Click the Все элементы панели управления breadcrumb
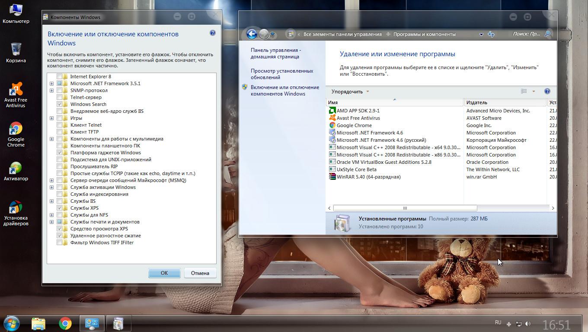Screen dimensions: 588x332 point(342,34)
